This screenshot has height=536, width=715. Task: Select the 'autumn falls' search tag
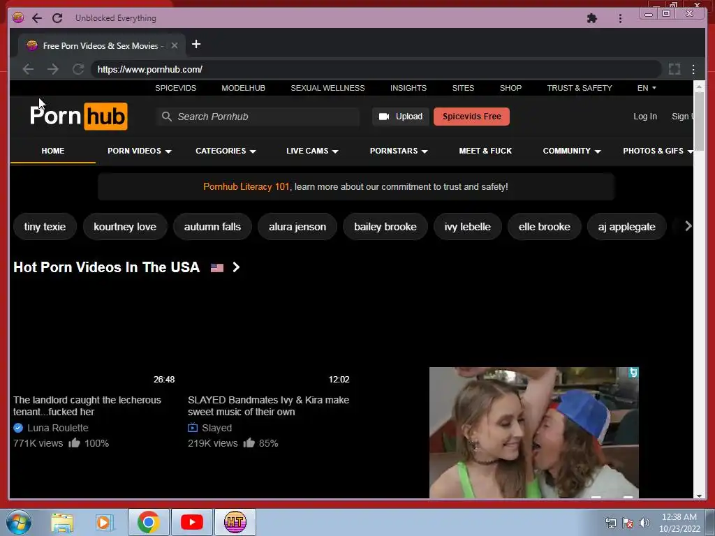[212, 227]
